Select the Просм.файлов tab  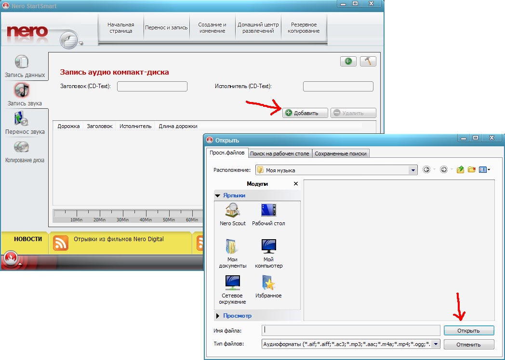tap(227, 153)
